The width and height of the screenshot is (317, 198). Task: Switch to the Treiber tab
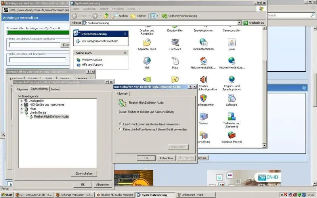coord(55,89)
